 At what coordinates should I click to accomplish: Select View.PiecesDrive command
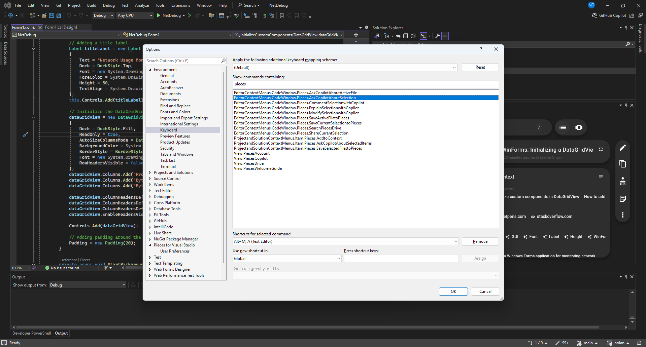coord(249,163)
